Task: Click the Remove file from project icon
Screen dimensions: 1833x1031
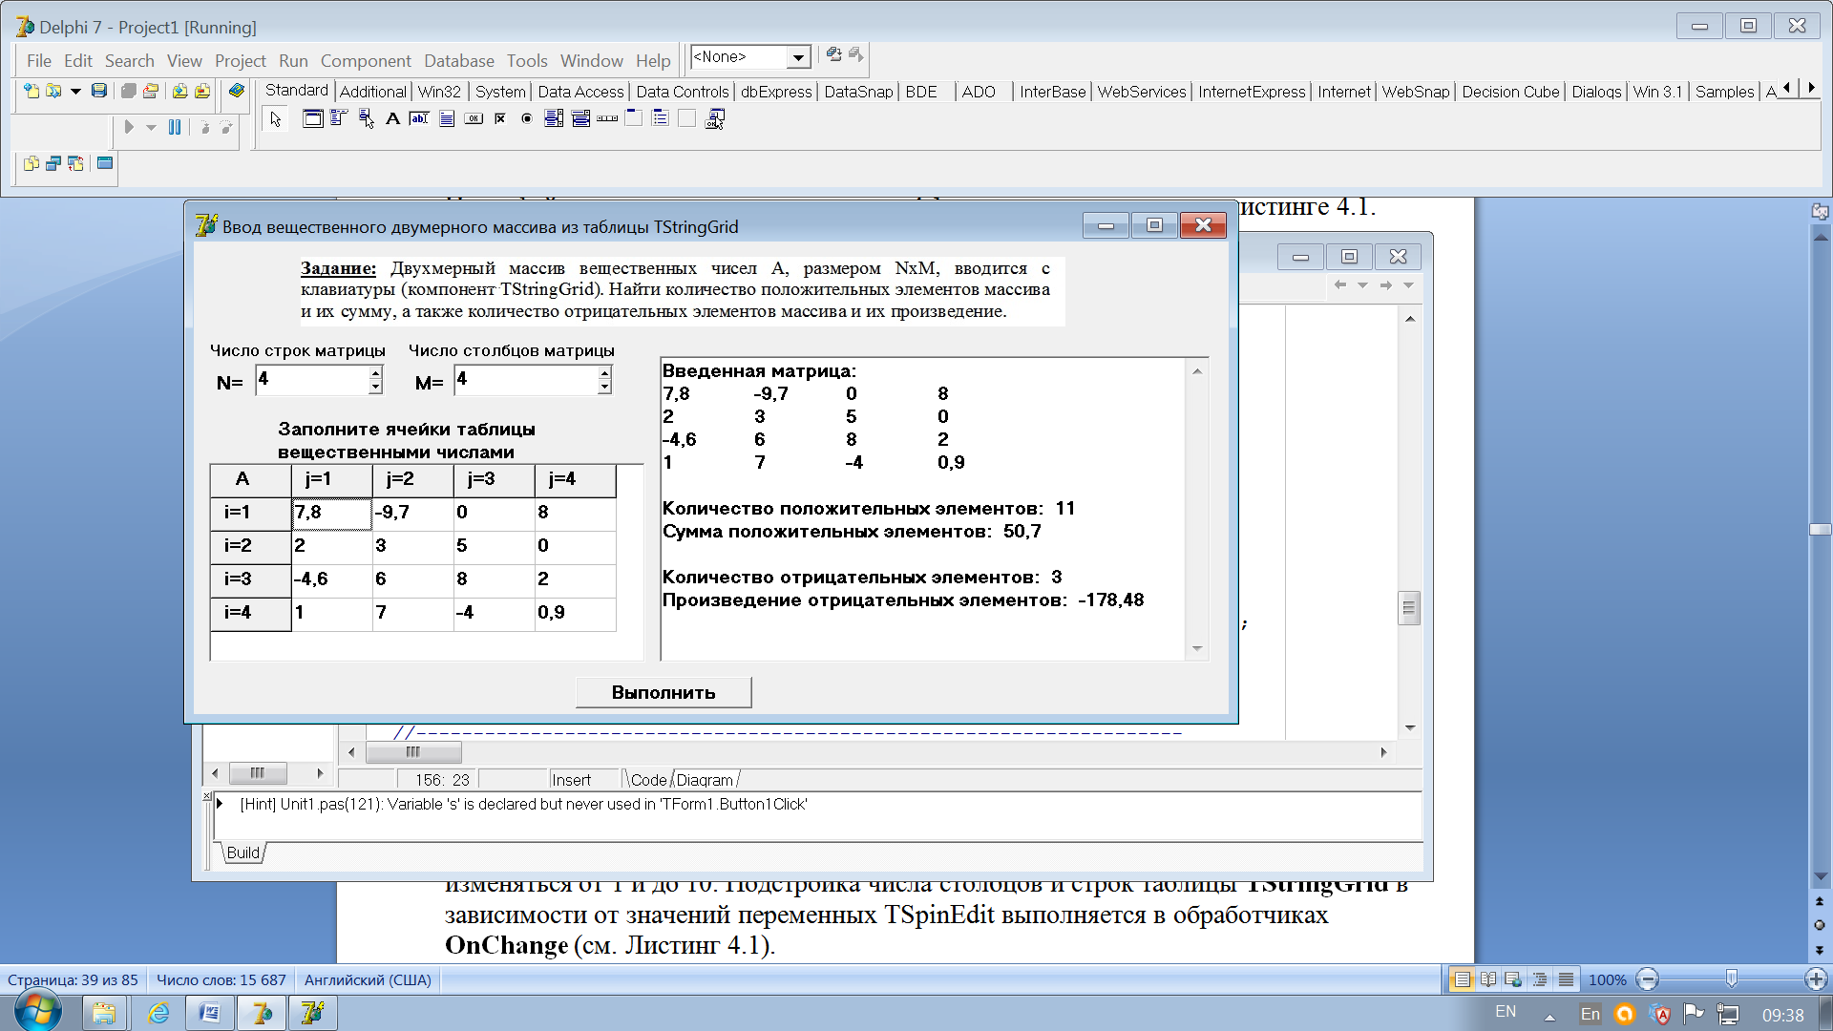Action: coord(201,91)
